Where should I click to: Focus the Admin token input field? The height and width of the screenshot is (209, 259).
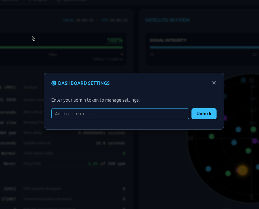pyautogui.click(x=120, y=114)
